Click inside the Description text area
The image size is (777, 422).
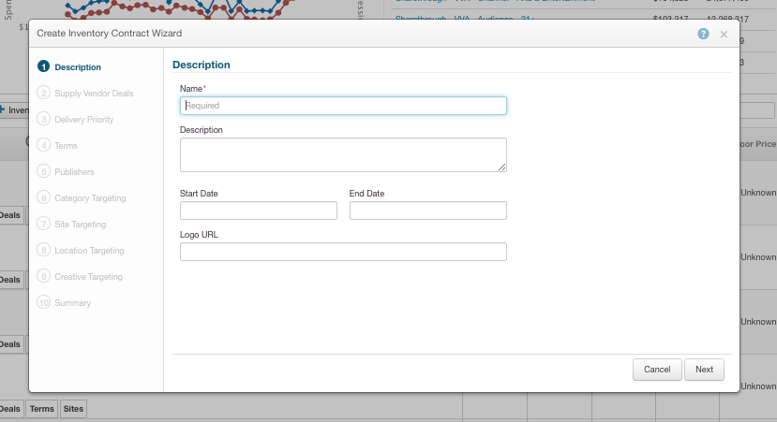[x=343, y=154]
